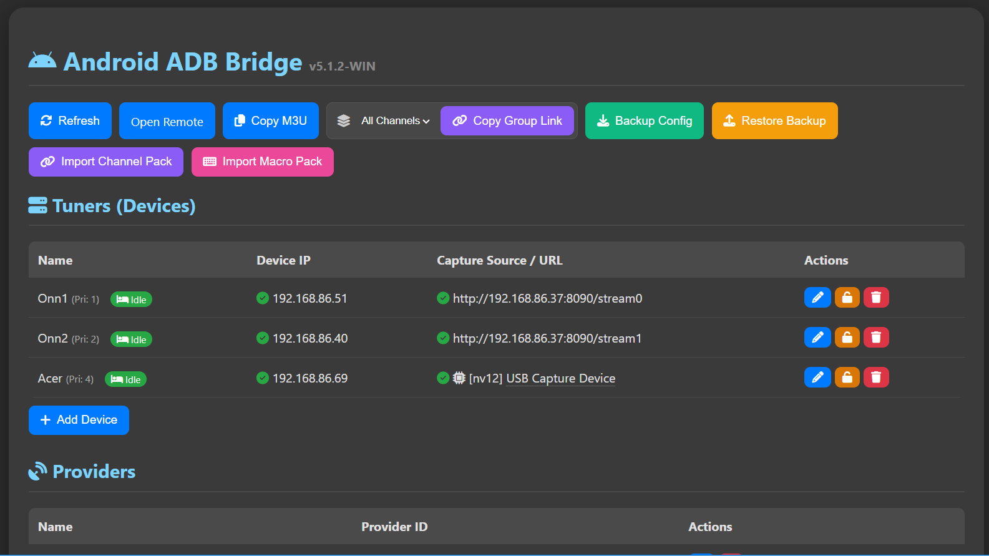Click the green check beside 192.168.86.40
The width and height of the screenshot is (989, 556).
(x=263, y=338)
